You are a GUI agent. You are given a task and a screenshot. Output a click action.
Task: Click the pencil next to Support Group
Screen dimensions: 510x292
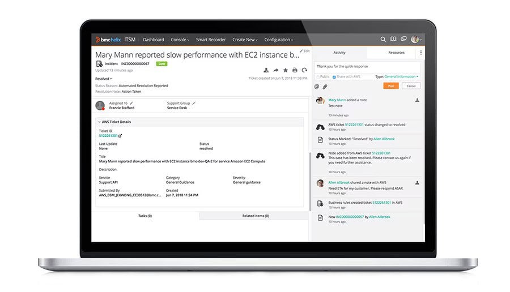click(x=194, y=103)
